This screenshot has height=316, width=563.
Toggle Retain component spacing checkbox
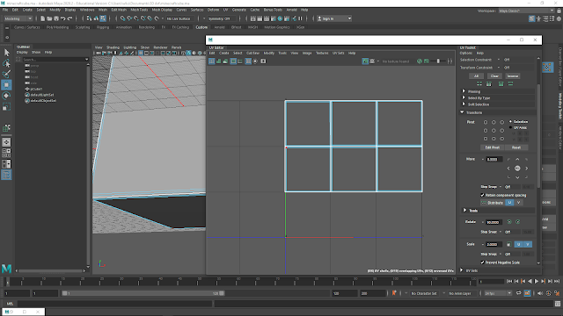pyautogui.click(x=482, y=195)
